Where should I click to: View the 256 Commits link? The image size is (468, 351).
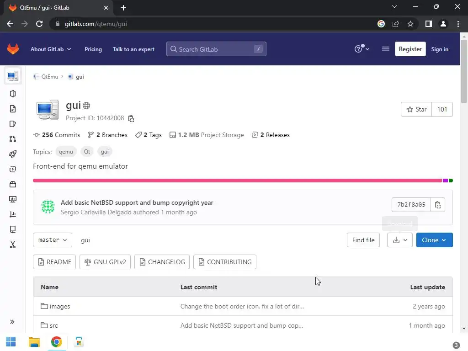tap(57, 135)
